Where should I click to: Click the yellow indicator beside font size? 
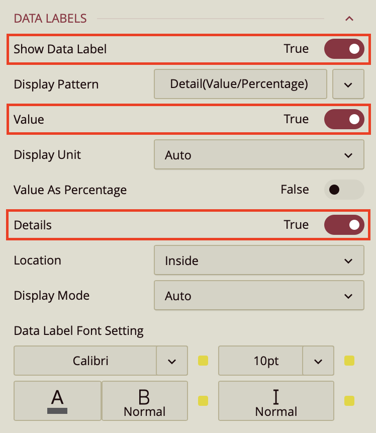pos(349,361)
